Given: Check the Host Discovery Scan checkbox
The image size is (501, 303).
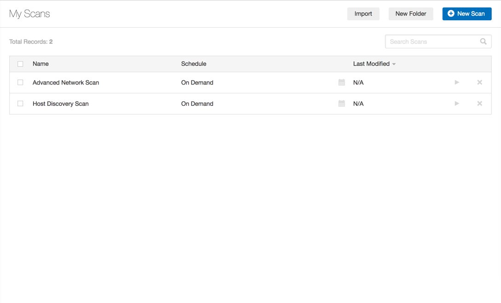Looking at the screenshot, I should point(20,104).
